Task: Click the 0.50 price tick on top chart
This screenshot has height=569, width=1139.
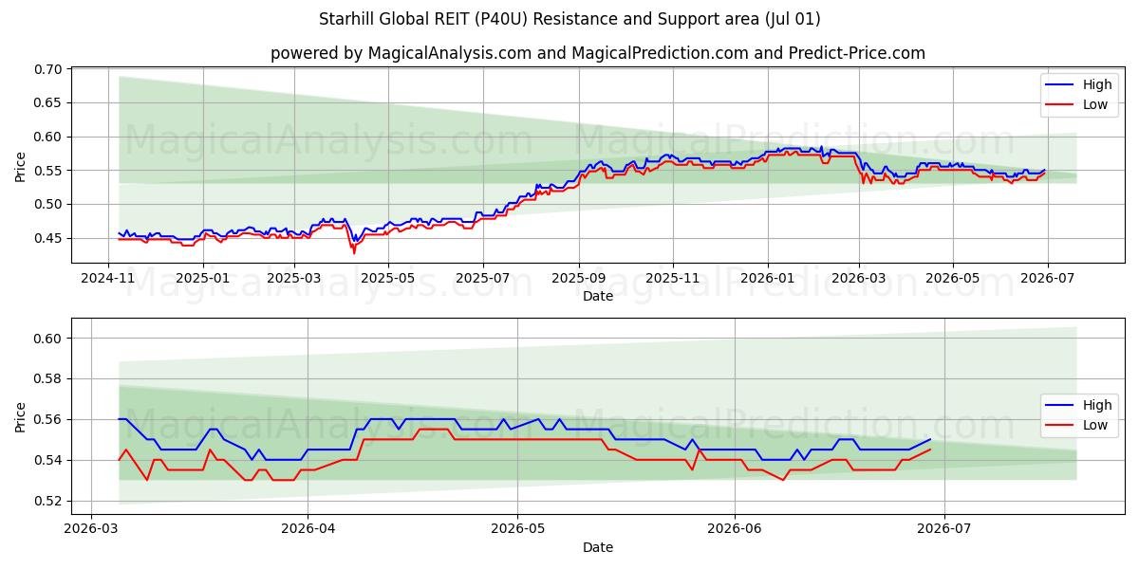Action: pyautogui.click(x=48, y=204)
